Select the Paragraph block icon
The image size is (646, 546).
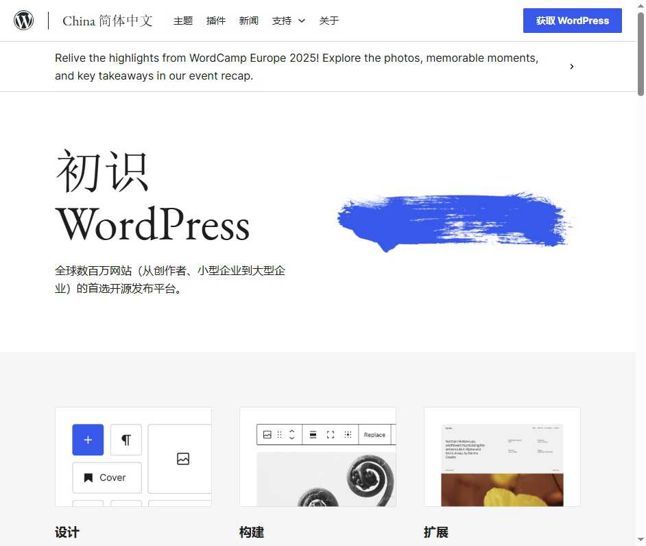point(125,440)
